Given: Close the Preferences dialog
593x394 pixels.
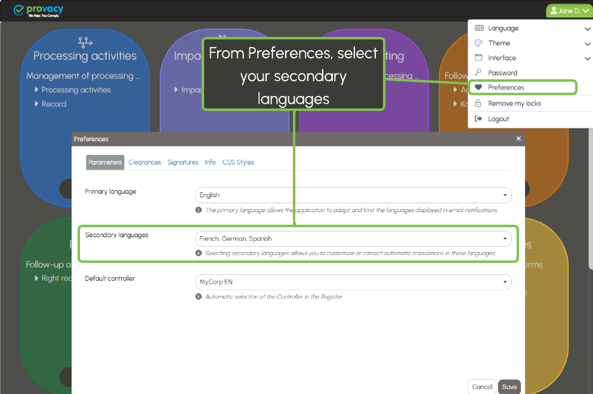Looking at the screenshot, I should (518, 139).
